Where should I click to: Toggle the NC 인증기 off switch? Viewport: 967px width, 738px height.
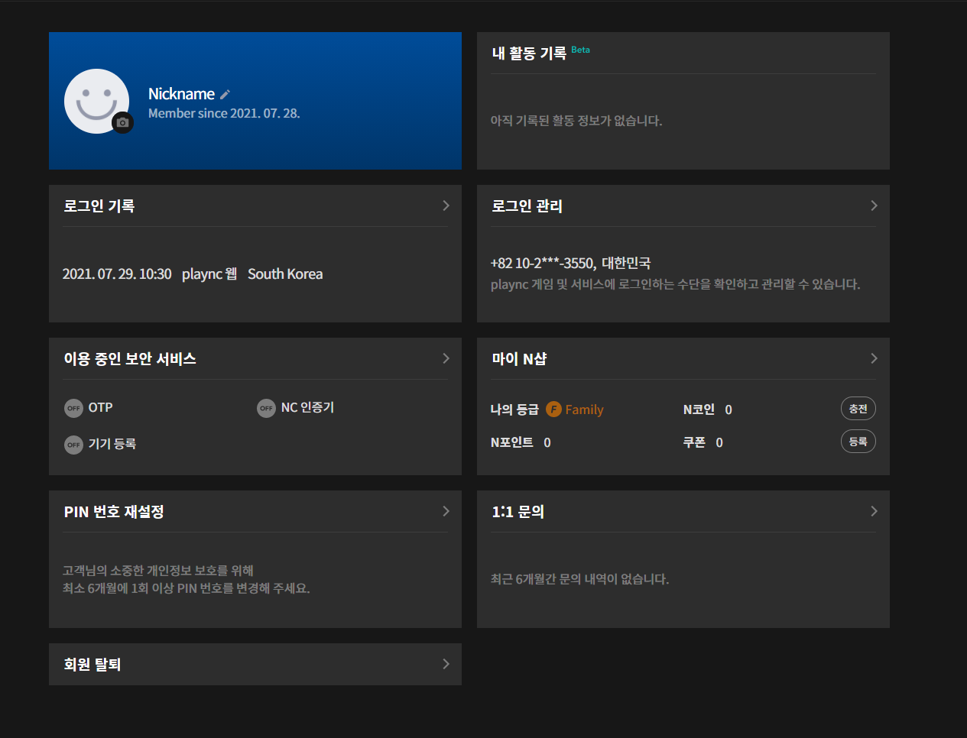tap(266, 408)
